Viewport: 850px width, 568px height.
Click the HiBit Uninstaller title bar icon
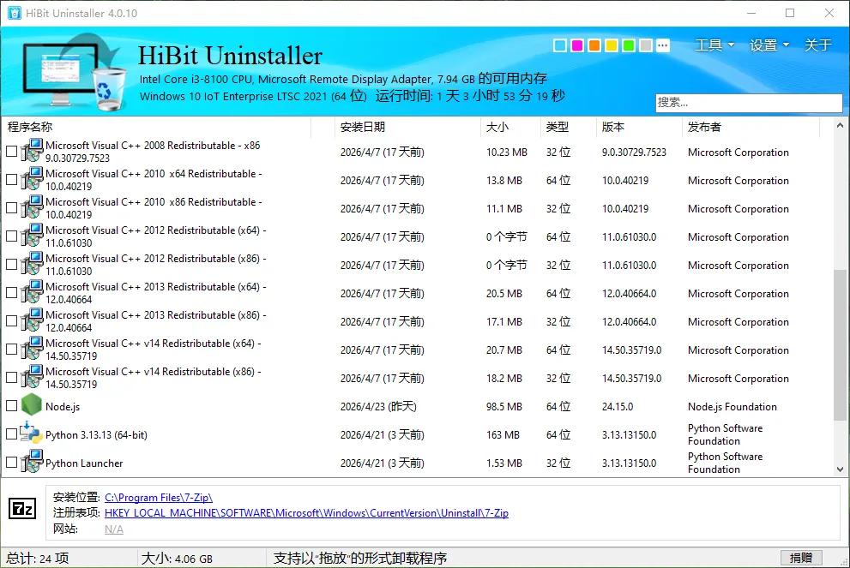[x=14, y=13]
